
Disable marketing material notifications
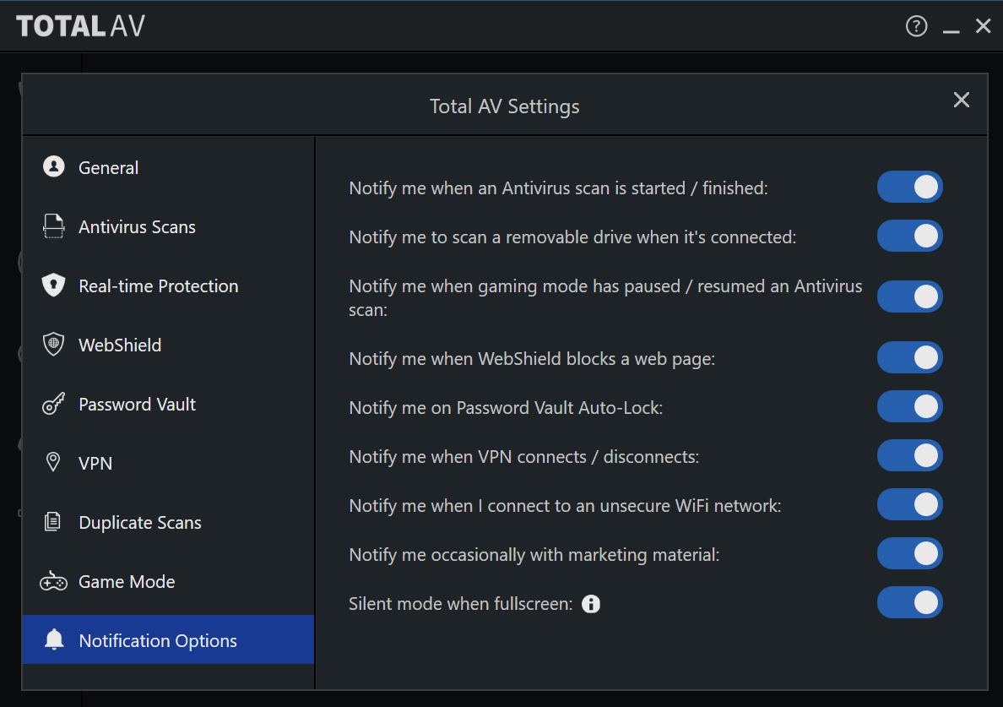909,553
